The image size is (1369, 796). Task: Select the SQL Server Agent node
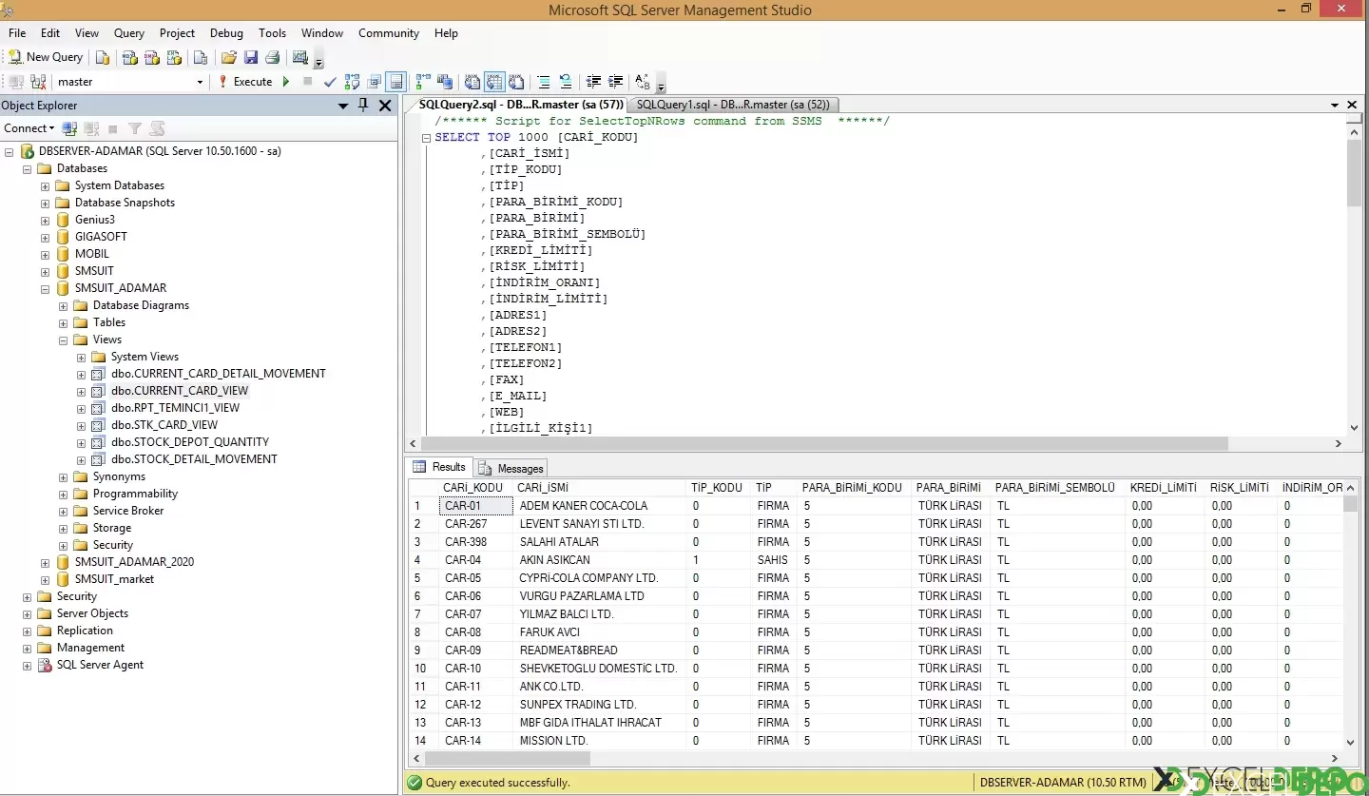(x=100, y=665)
